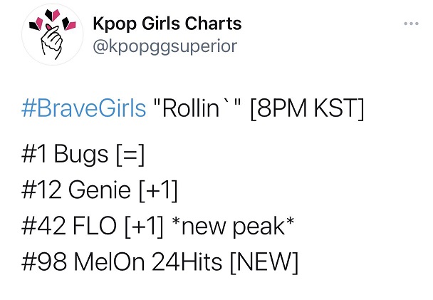This screenshot has width=433, height=300.
Task: Open the three-dot more options menu
Action: [411, 24]
